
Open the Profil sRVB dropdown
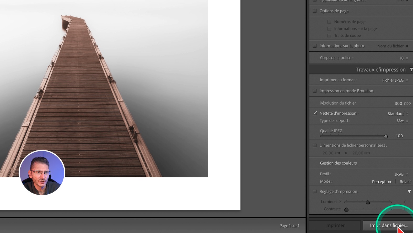tap(401, 174)
